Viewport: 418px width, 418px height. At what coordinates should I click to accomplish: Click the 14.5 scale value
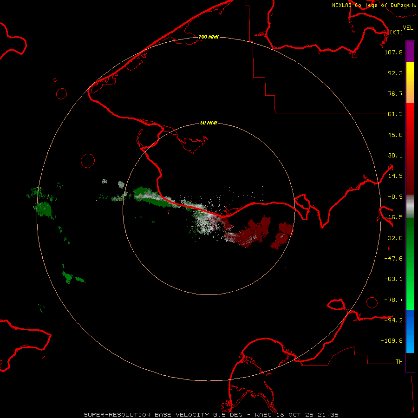(395, 176)
